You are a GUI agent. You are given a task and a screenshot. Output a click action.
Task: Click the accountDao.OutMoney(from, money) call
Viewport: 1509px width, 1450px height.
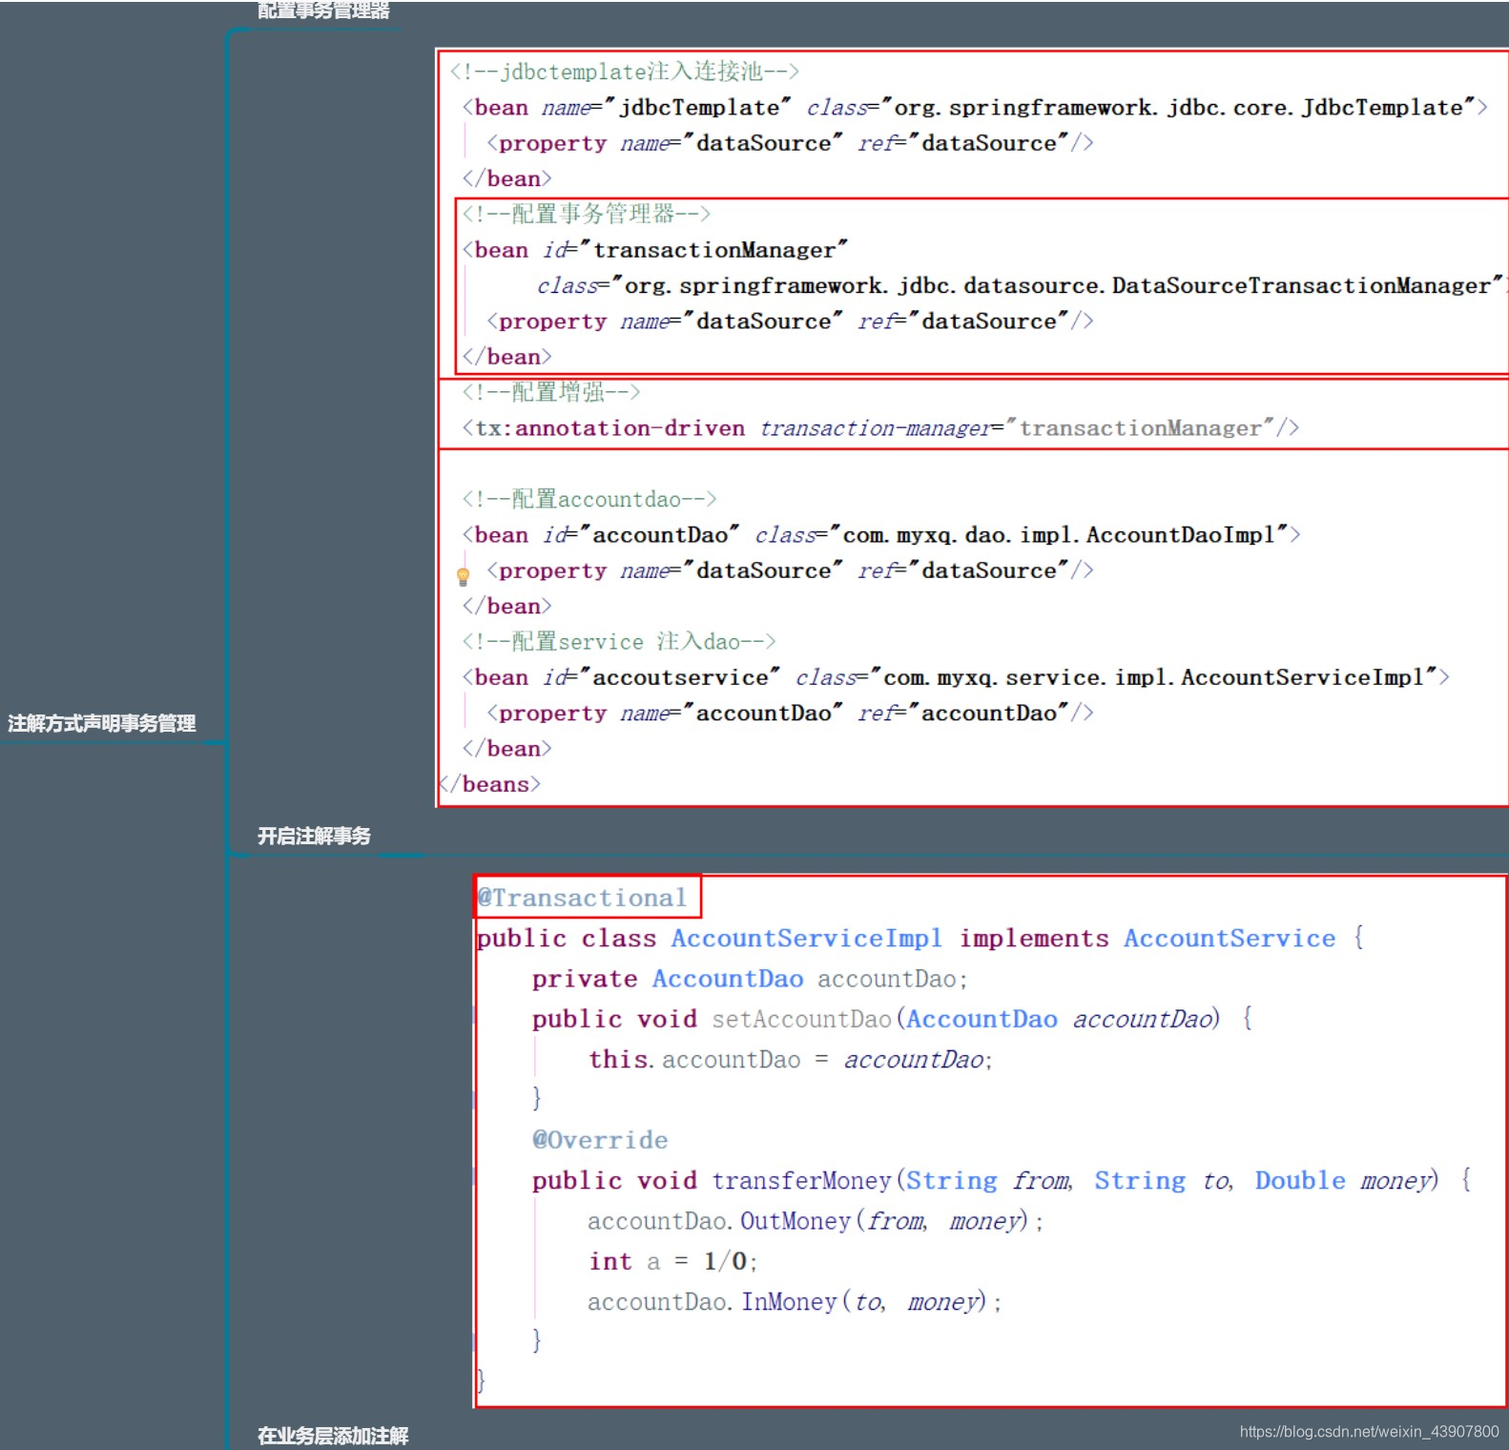coord(816,1221)
